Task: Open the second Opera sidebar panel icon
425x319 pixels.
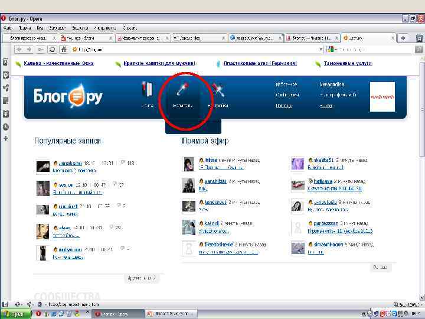Action: pyautogui.click(x=5, y=75)
